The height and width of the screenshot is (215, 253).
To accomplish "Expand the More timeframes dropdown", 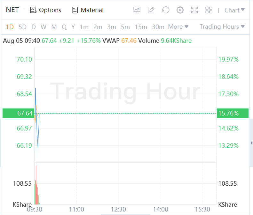I will (x=178, y=27).
